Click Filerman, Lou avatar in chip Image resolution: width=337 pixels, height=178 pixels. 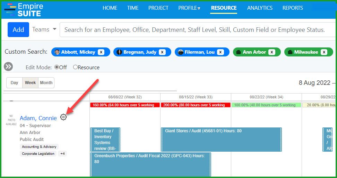[181, 52]
